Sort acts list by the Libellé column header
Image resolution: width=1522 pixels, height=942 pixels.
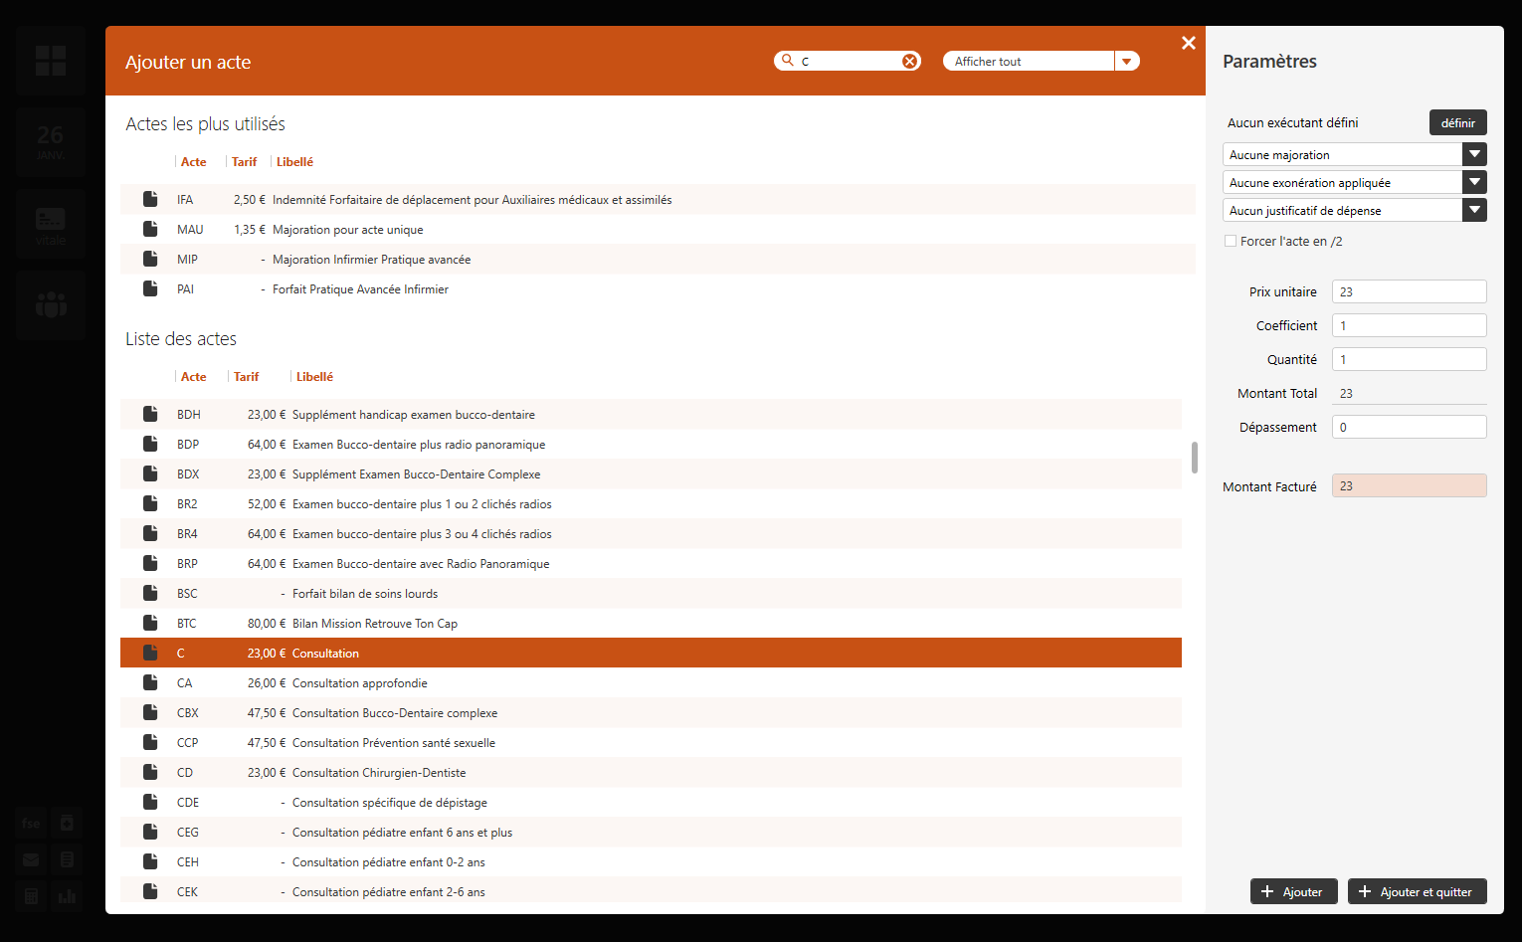(314, 377)
